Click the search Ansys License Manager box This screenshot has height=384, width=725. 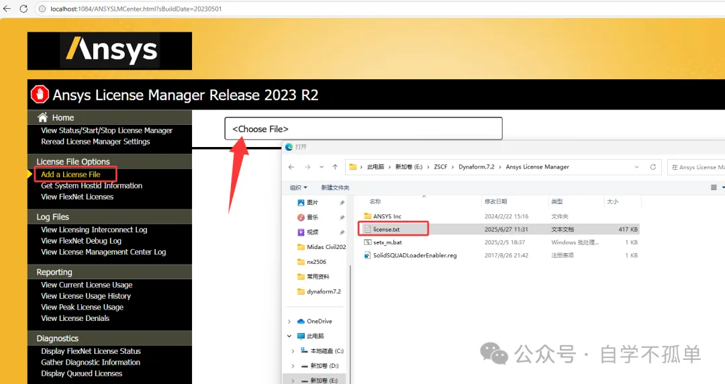696,167
